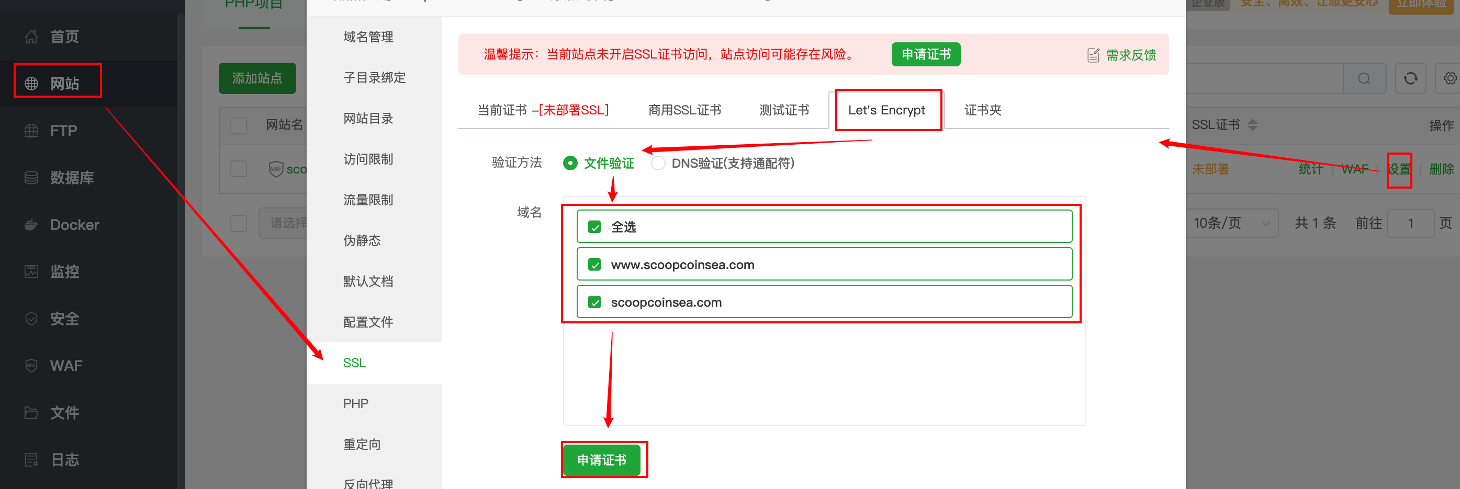Image resolution: width=1460 pixels, height=489 pixels.
Task: Uncheck www.scoopcoinsea.com domain checkbox
Action: pos(594,264)
